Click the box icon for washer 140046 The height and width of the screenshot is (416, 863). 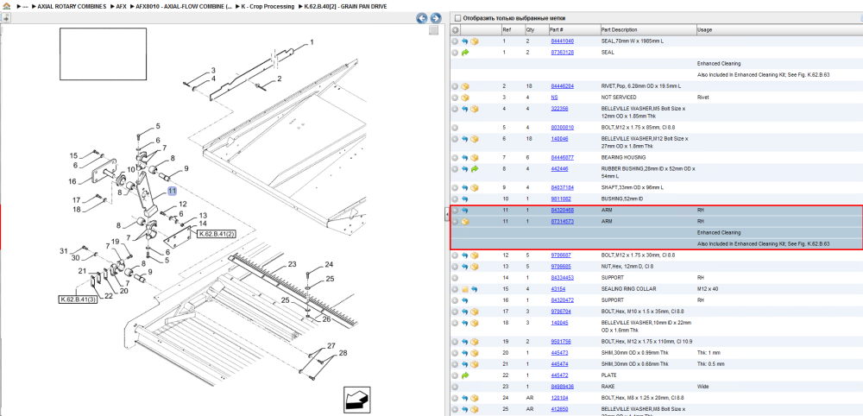tap(475, 139)
